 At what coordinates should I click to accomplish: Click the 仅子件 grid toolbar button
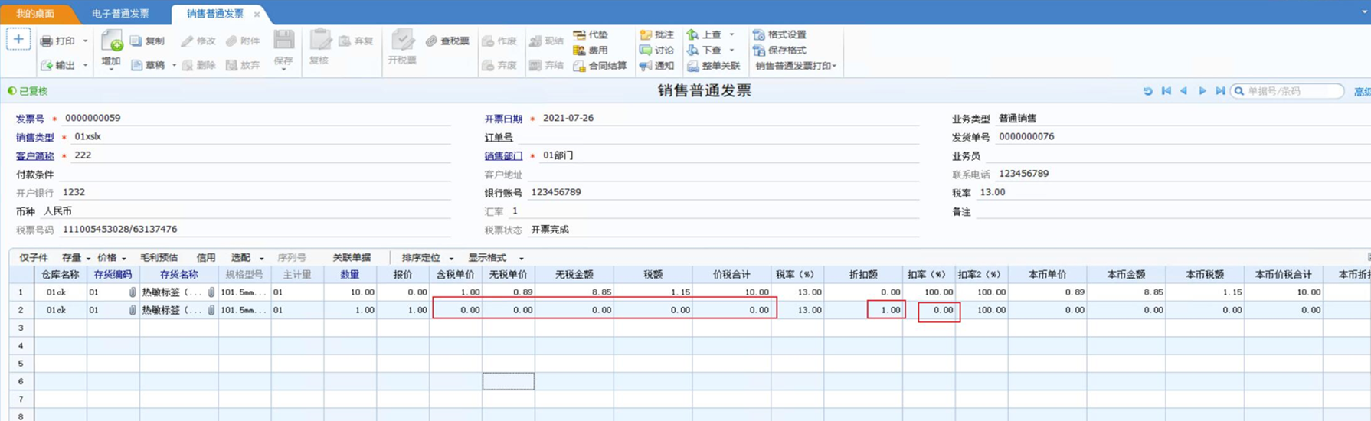[x=34, y=258]
